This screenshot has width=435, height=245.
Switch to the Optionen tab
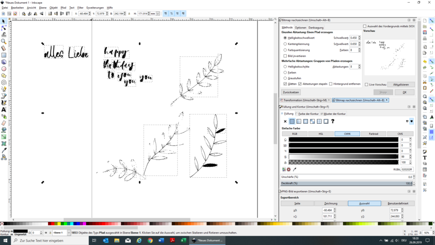coord(300,27)
